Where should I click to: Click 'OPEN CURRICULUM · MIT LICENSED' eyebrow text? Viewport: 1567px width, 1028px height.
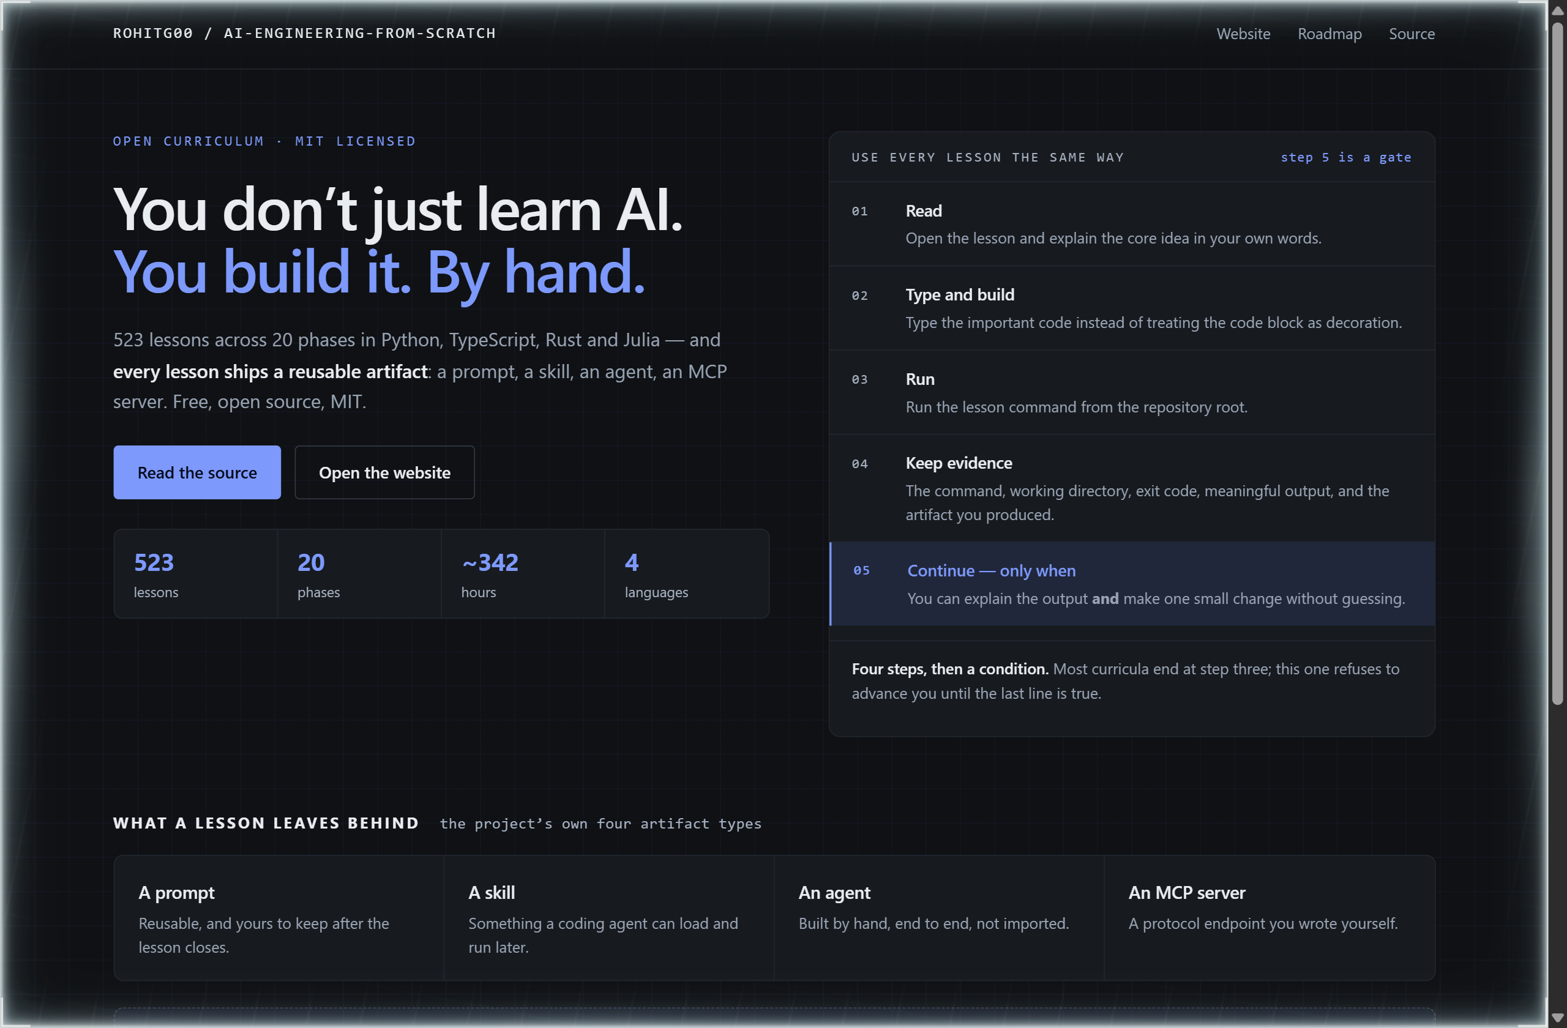(264, 141)
